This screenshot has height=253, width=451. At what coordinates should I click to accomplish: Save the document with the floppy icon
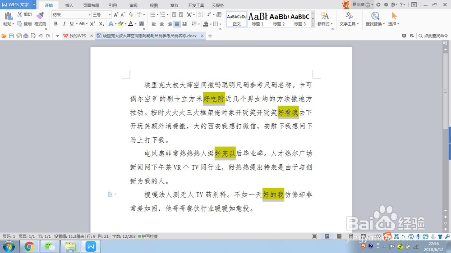coord(12,36)
